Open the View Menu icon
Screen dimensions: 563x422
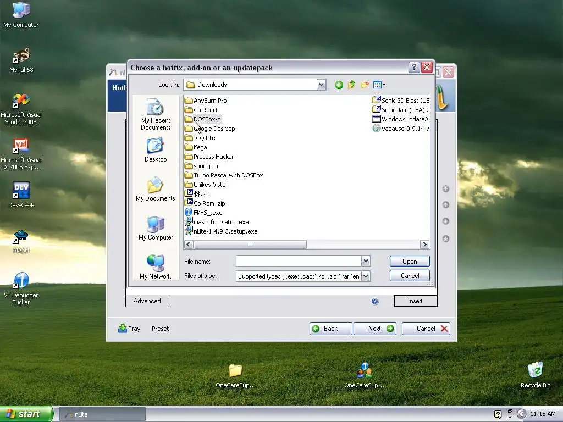379,85
